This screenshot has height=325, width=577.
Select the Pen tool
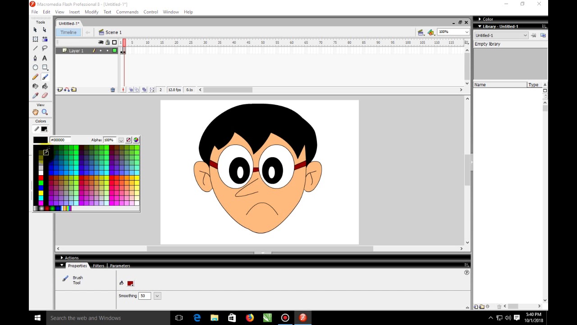[35, 58]
